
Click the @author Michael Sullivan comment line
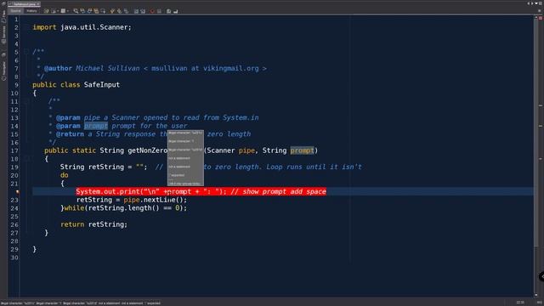pos(155,68)
